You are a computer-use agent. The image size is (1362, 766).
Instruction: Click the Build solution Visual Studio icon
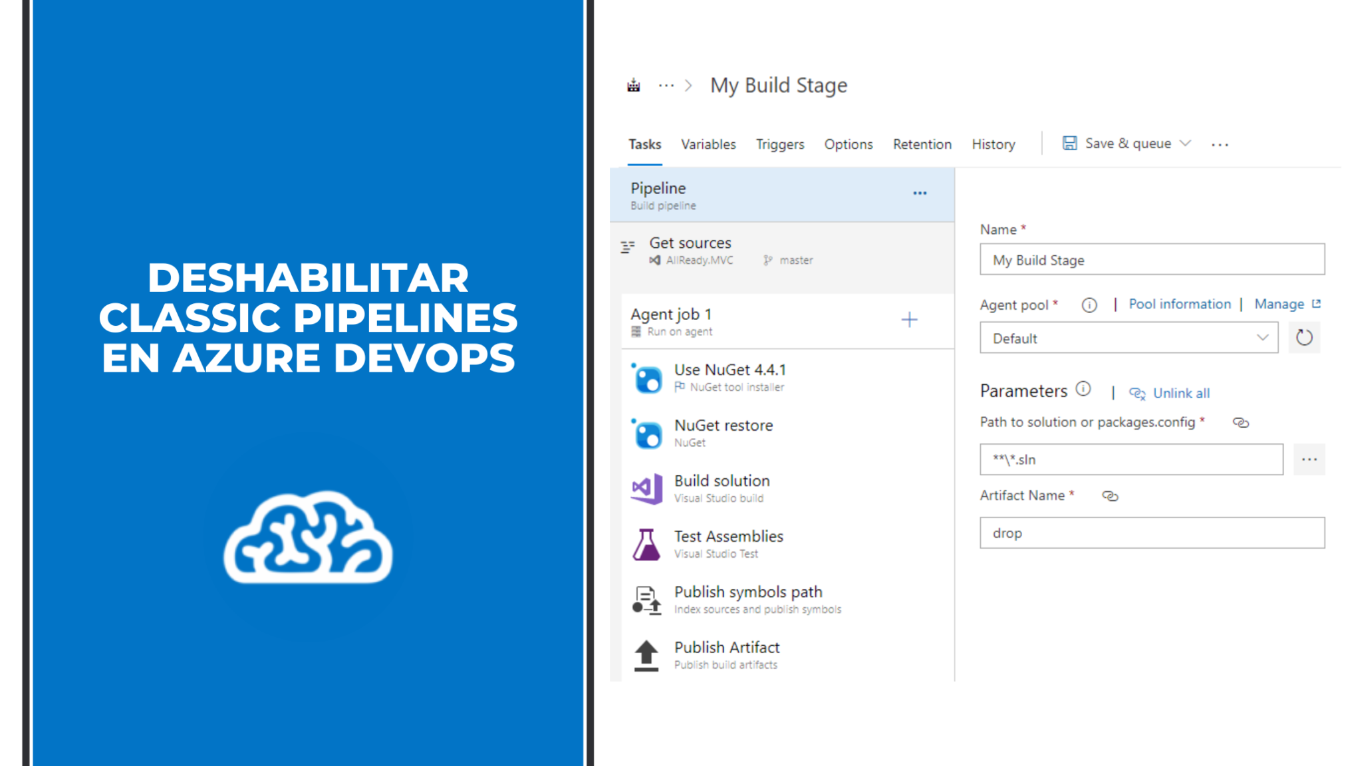coord(646,489)
